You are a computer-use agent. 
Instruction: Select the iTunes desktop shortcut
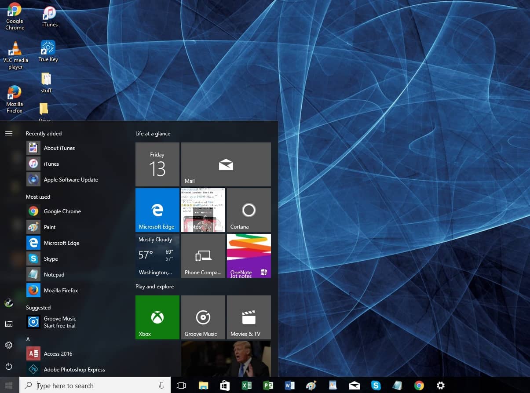click(50, 17)
